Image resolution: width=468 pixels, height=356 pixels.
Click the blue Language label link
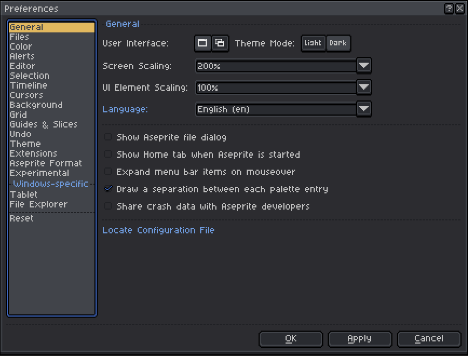click(x=125, y=109)
